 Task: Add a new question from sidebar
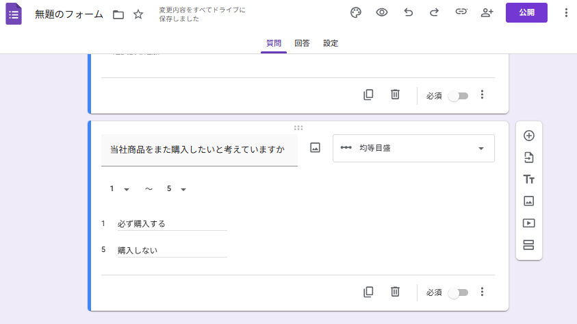[528, 136]
